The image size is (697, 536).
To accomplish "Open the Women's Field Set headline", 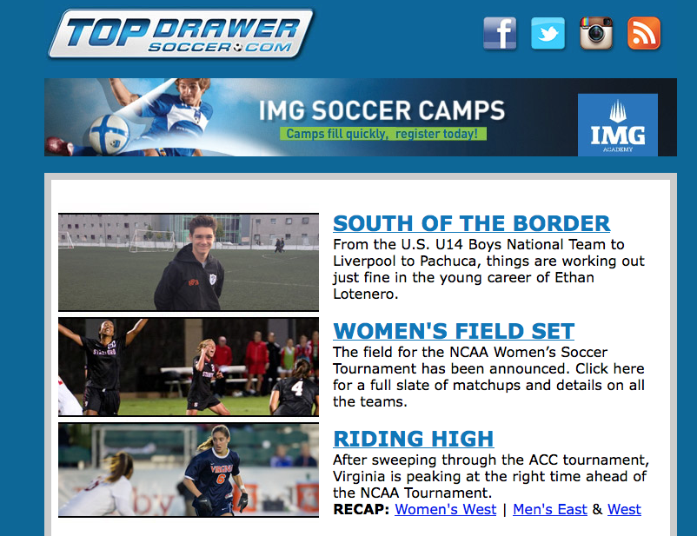I will point(454,331).
